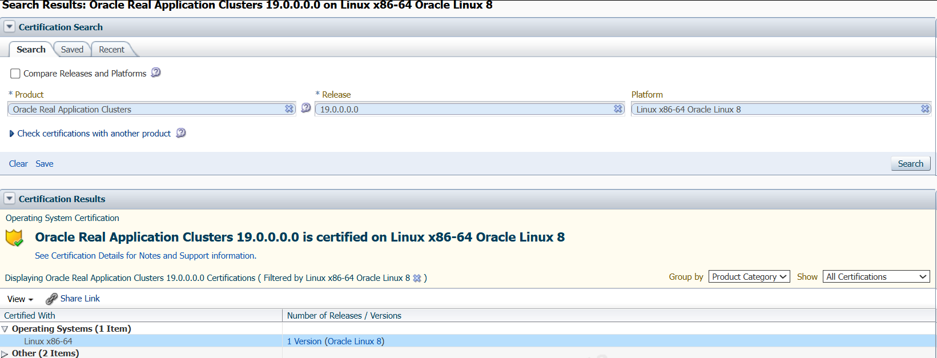Viewport: 937px width, 358px height.
Task: Enable Compare Releases and Platforms checkbox
Action: click(x=15, y=74)
